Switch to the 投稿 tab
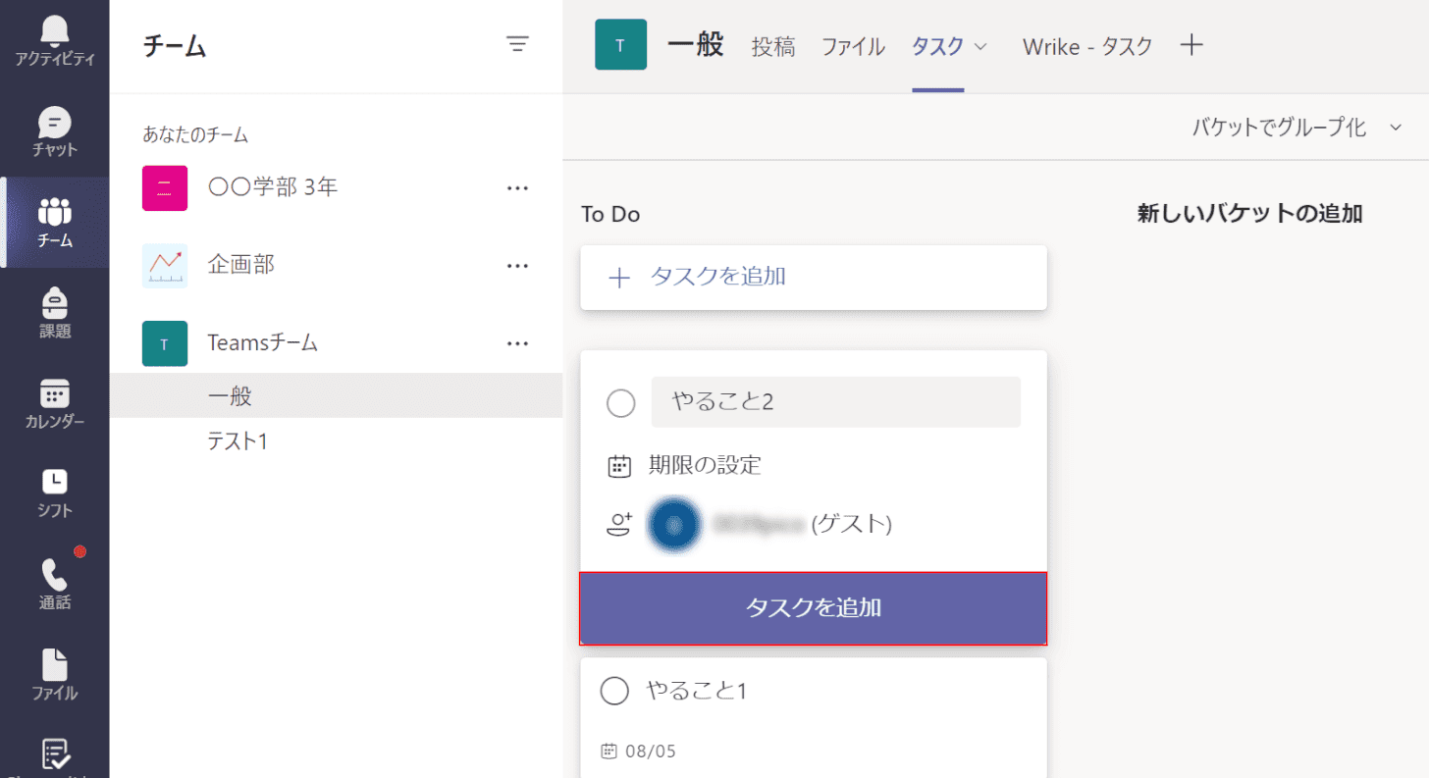The height and width of the screenshot is (778, 1429). coord(773,46)
